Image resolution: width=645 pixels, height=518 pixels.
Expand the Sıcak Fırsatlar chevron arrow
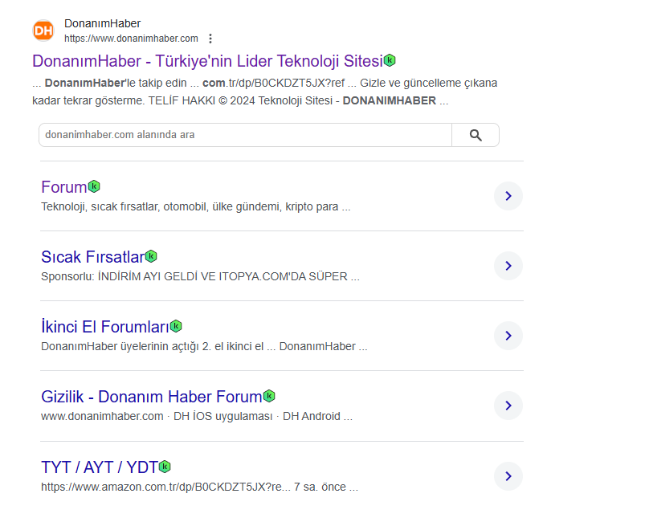(x=508, y=266)
